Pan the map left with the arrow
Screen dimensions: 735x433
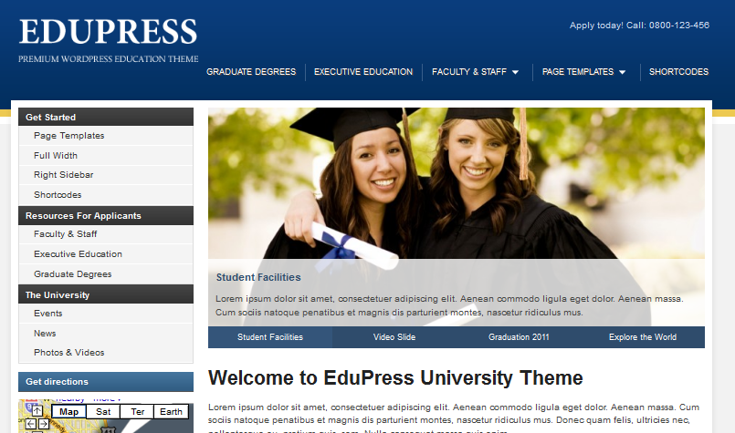30,424
